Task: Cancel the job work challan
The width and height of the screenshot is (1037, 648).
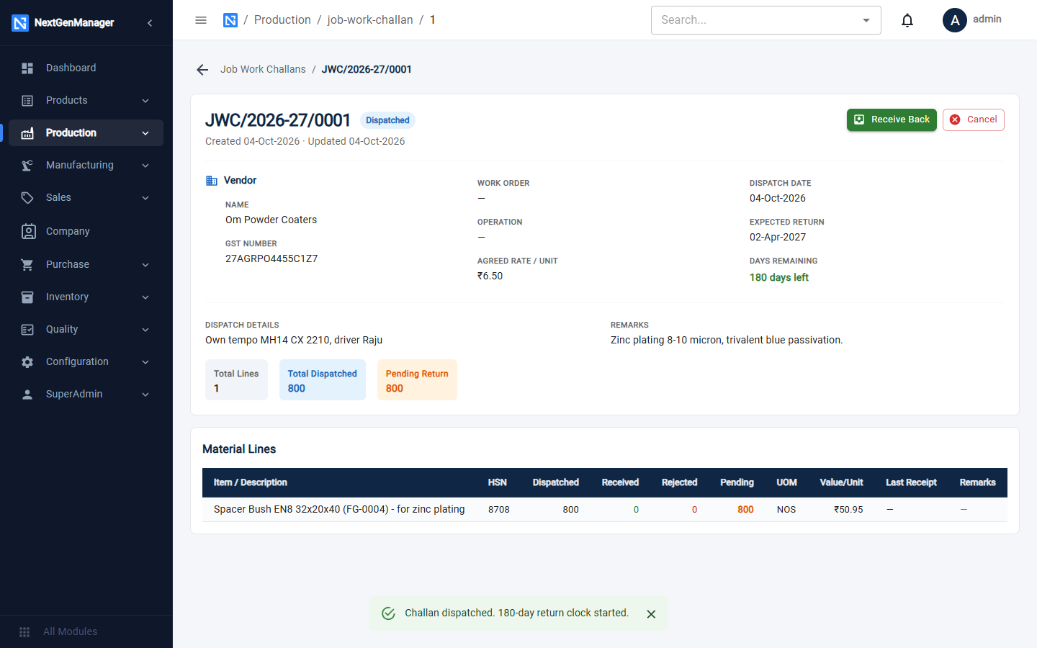Action: (974, 120)
